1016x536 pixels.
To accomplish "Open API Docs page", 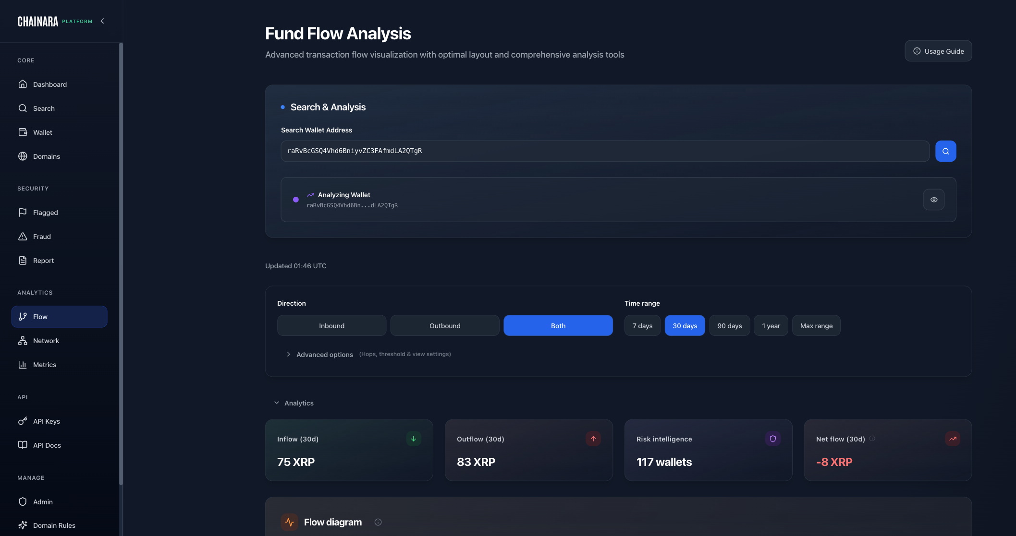I will pos(59,445).
